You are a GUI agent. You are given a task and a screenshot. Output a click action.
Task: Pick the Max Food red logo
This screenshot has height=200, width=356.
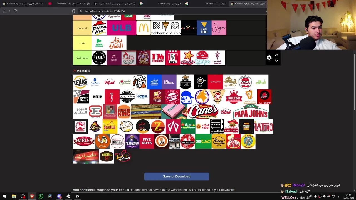pyautogui.click(x=187, y=141)
